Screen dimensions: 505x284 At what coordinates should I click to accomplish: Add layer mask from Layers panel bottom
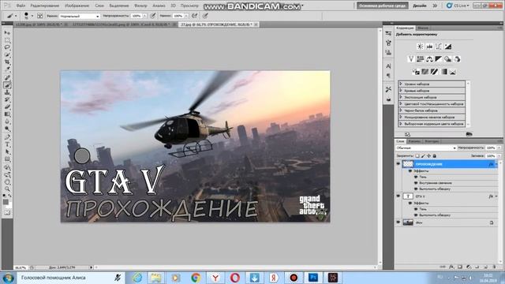[x=460, y=267]
